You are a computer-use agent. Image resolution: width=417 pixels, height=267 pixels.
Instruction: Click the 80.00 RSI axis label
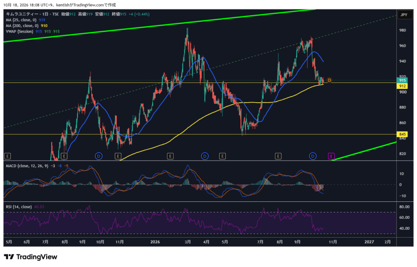[404, 207]
